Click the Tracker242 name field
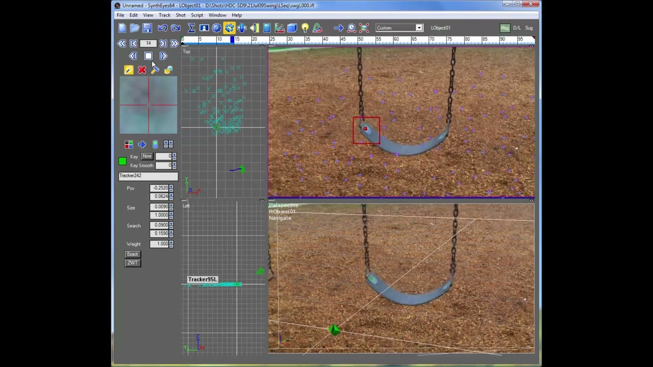 (x=148, y=176)
